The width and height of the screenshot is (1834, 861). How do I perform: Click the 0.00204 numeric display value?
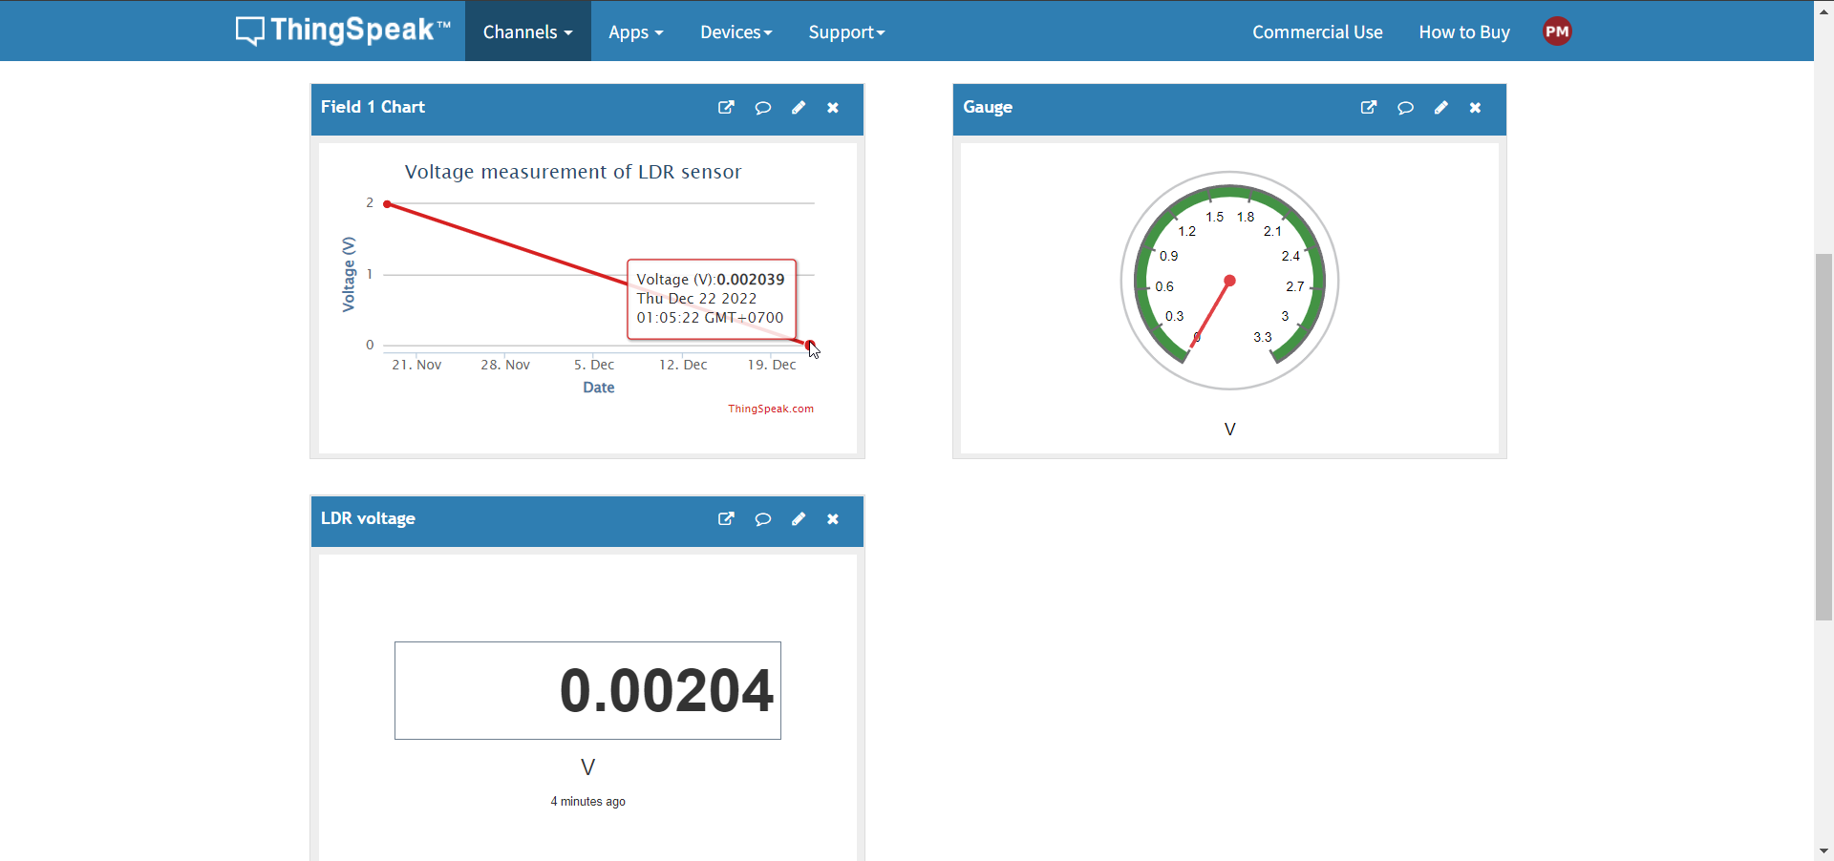click(x=666, y=690)
